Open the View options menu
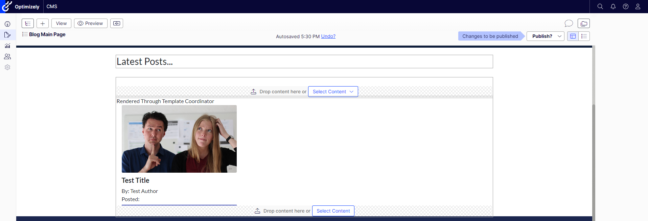This screenshot has width=648, height=221. pos(61,23)
